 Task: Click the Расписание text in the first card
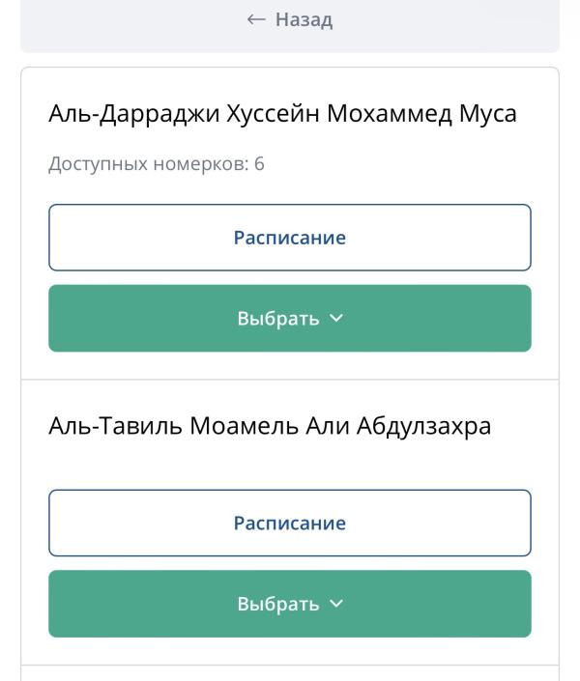click(290, 238)
